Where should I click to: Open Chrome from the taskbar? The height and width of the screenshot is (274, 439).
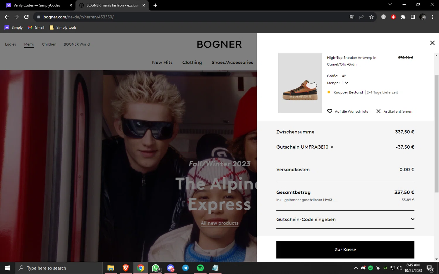[x=141, y=268]
